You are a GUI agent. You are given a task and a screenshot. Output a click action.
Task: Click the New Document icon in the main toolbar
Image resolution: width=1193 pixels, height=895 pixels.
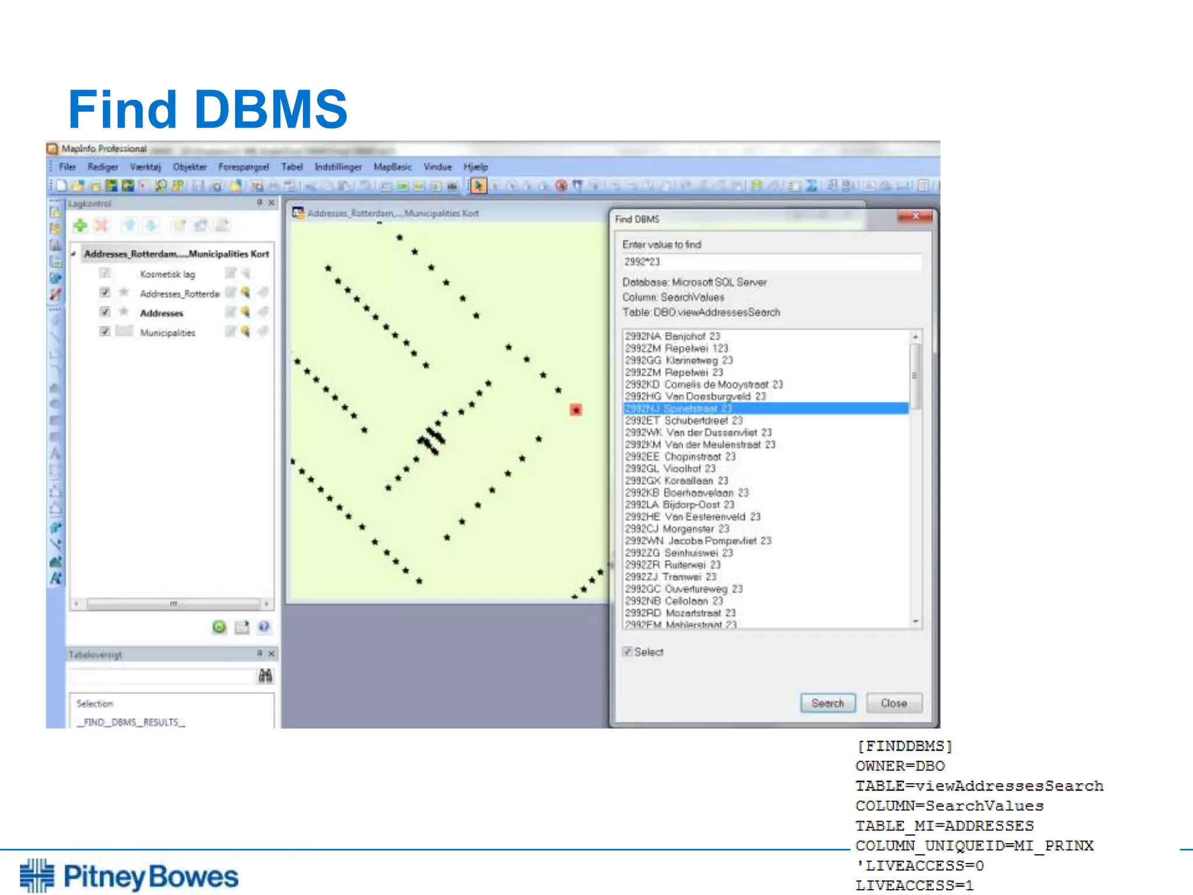(62, 186)
